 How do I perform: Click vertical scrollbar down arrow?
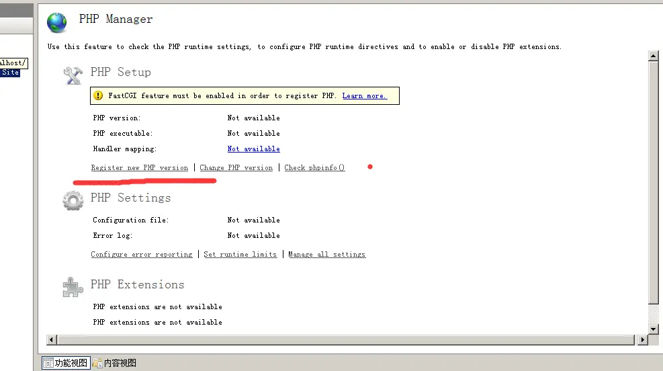click(654, 329)
